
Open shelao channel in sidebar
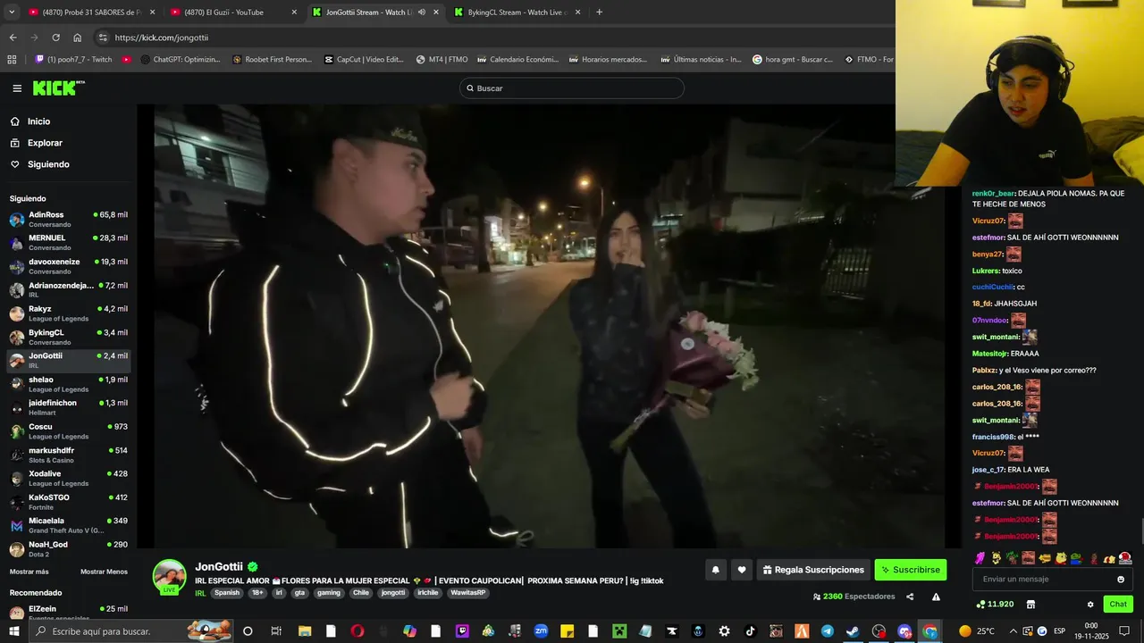click(x=69, y=384)
